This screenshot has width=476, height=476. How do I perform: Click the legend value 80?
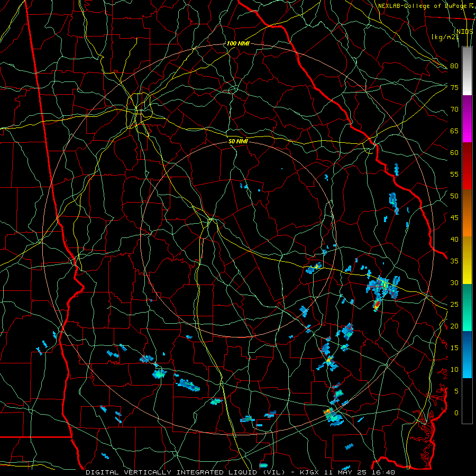click(x=454, y=66)
